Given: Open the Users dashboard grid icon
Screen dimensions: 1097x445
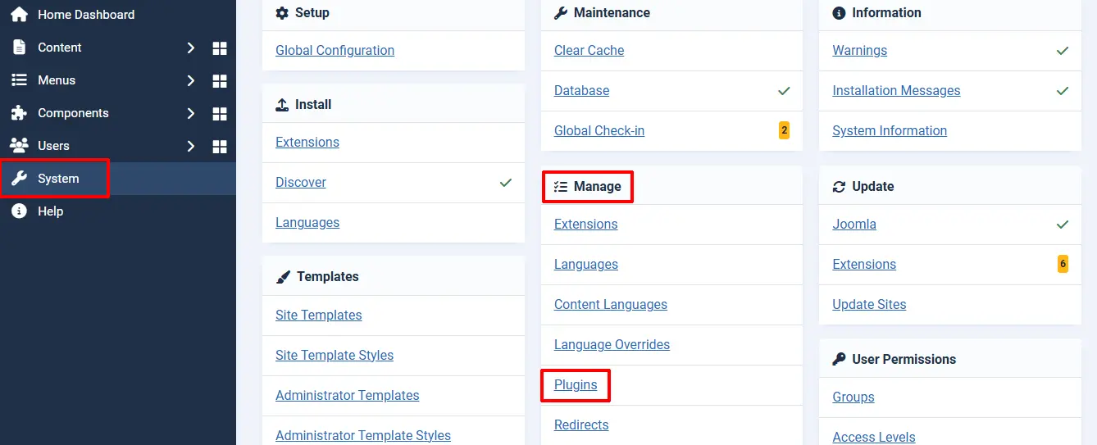Looking at the screenshot, I should coord(220,147).
